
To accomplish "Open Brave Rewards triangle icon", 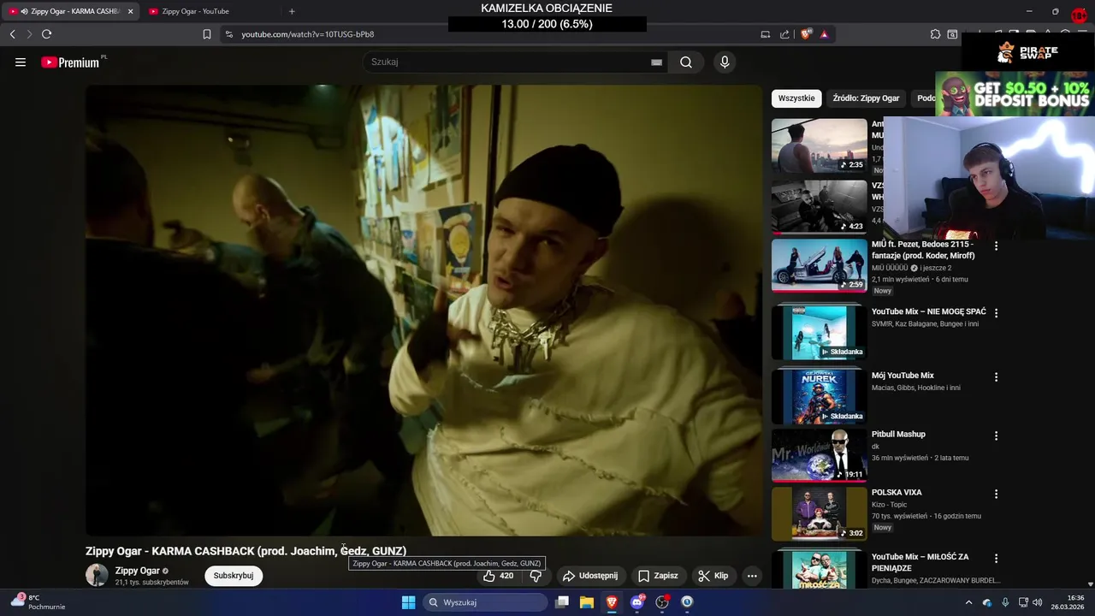I will (824, 34).
